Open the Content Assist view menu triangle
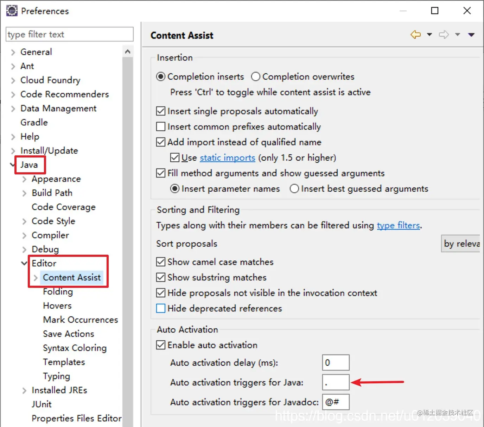Screen dimensions: 484x427 coord(471,35)
